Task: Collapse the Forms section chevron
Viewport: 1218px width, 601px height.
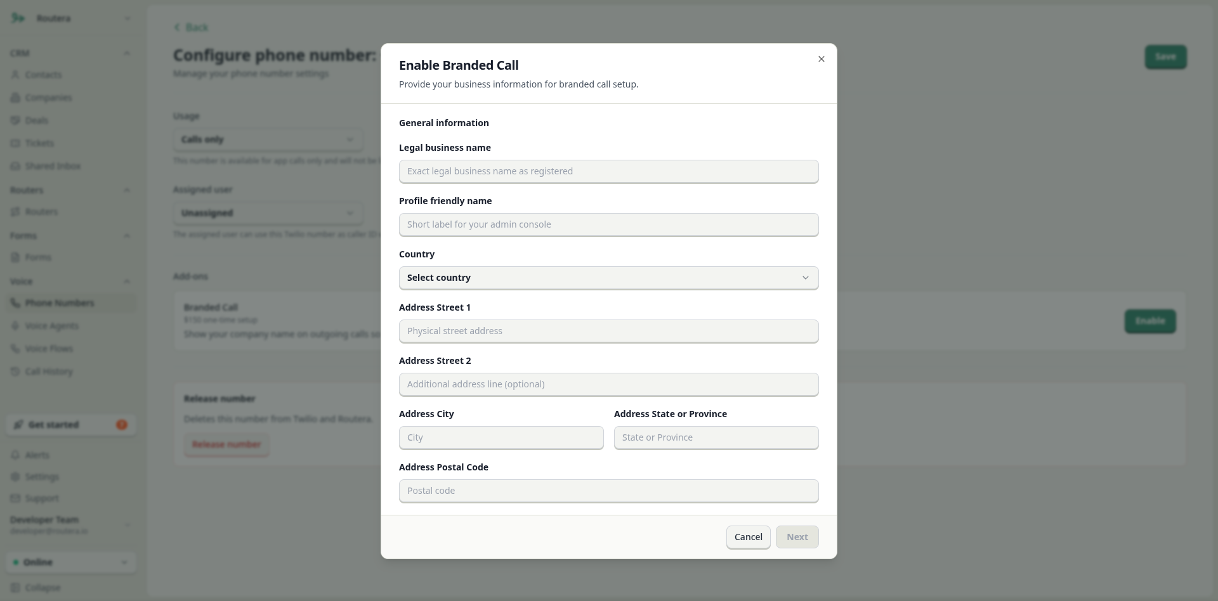Action: (127, 236)
